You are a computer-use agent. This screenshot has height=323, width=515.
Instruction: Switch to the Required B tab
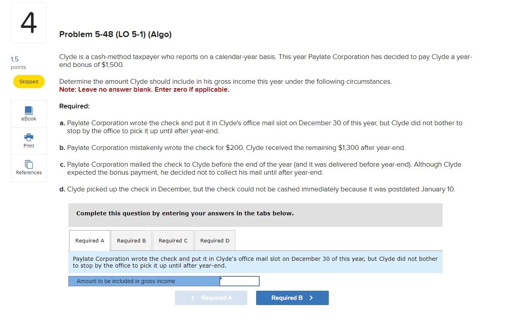coord(131,240)
